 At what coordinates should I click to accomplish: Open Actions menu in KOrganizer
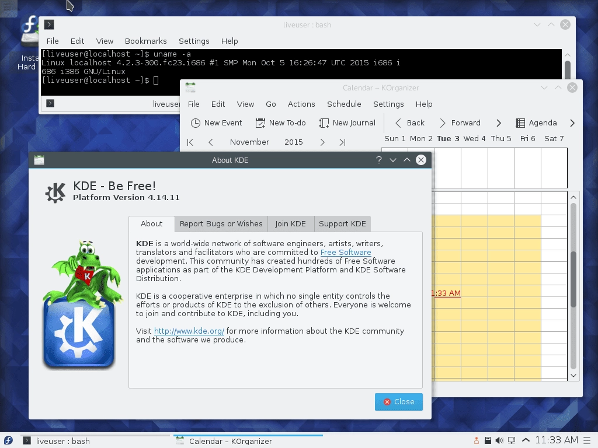point(301,104)
